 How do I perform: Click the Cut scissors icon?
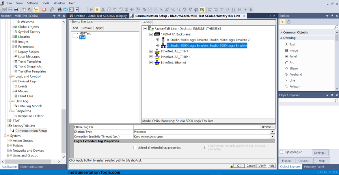[103, 9]
